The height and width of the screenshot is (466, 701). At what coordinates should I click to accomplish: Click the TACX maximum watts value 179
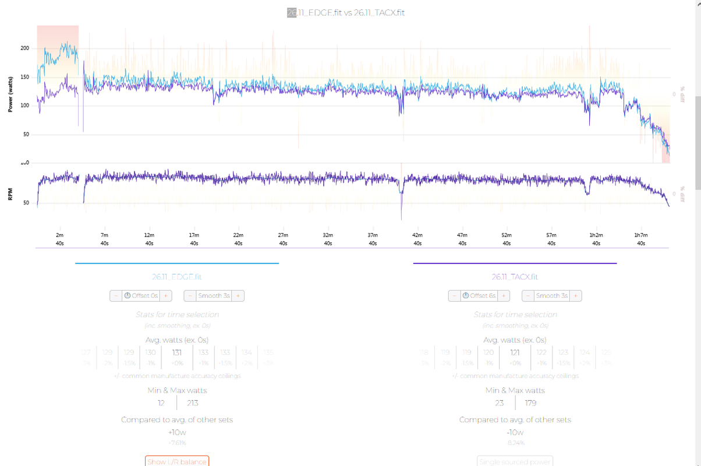click(530, 403)
